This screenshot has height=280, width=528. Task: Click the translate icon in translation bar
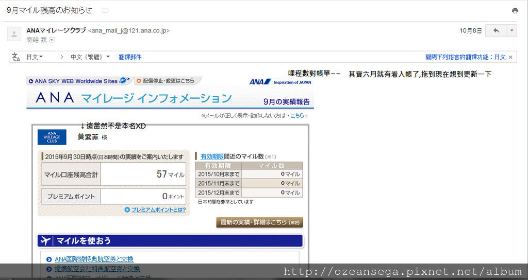tap(16, 57)
